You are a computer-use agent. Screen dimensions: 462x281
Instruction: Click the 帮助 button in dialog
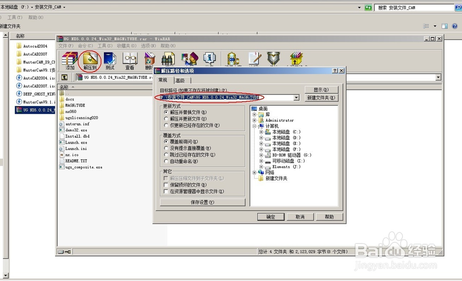329,217
